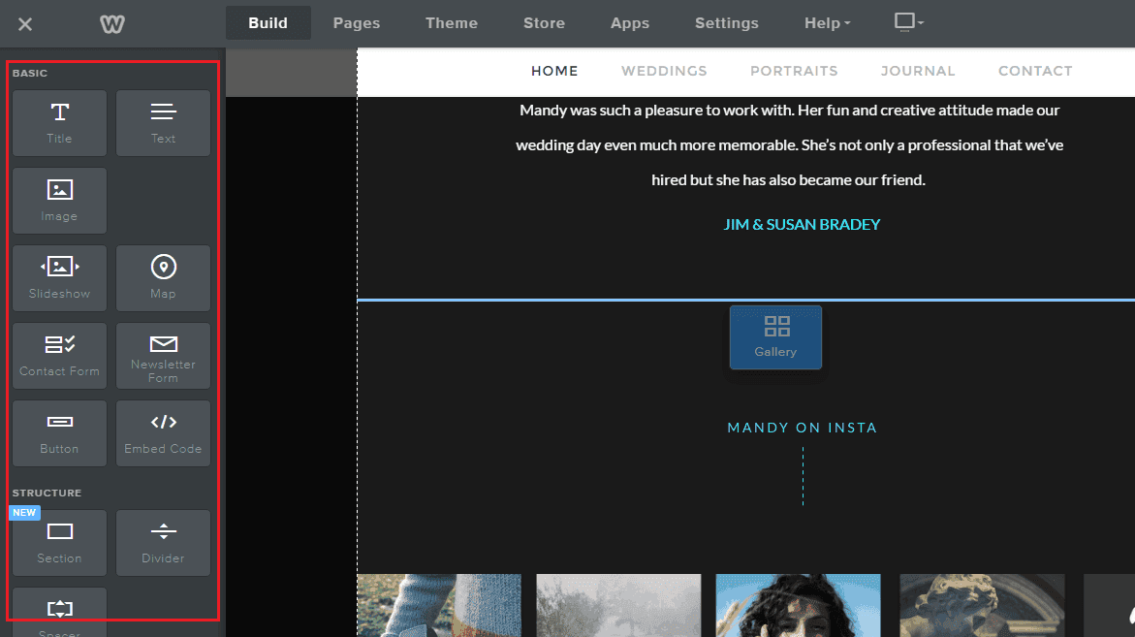Pick the Image element
1135x637 pixels.
(59, 201)
